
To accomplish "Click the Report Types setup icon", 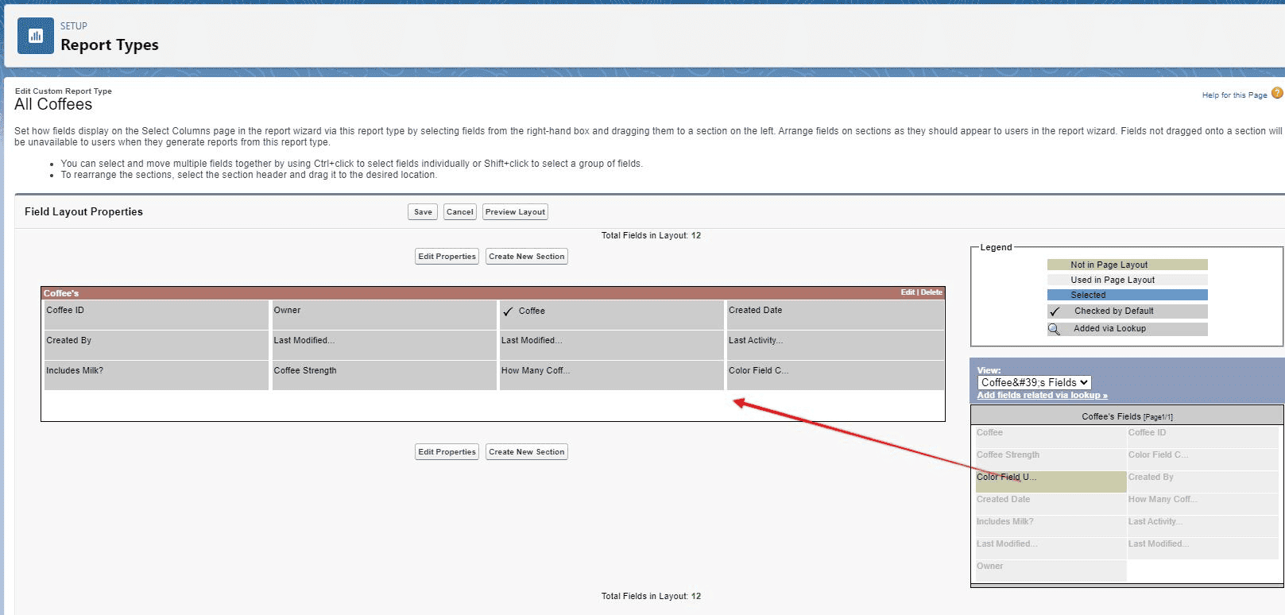I will (36, 36).
